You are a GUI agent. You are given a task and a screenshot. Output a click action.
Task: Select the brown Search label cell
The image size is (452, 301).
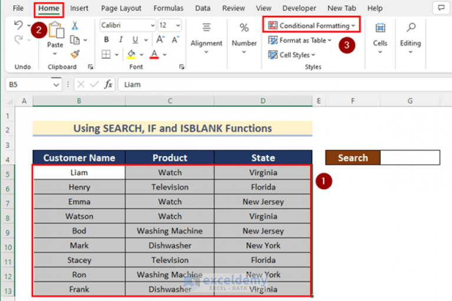tap(353, 157)
